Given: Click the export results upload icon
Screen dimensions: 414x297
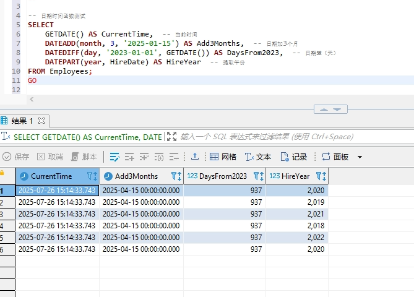Looking at the screenshot, I should 195,157.
